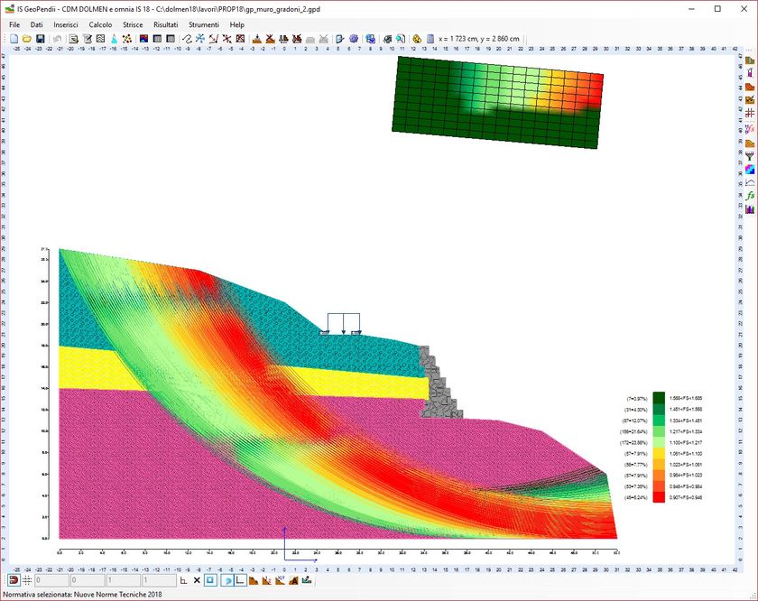The image size is (758, 601).
Task: Click the color map icon in right sidebar
Action: [750, 170]
